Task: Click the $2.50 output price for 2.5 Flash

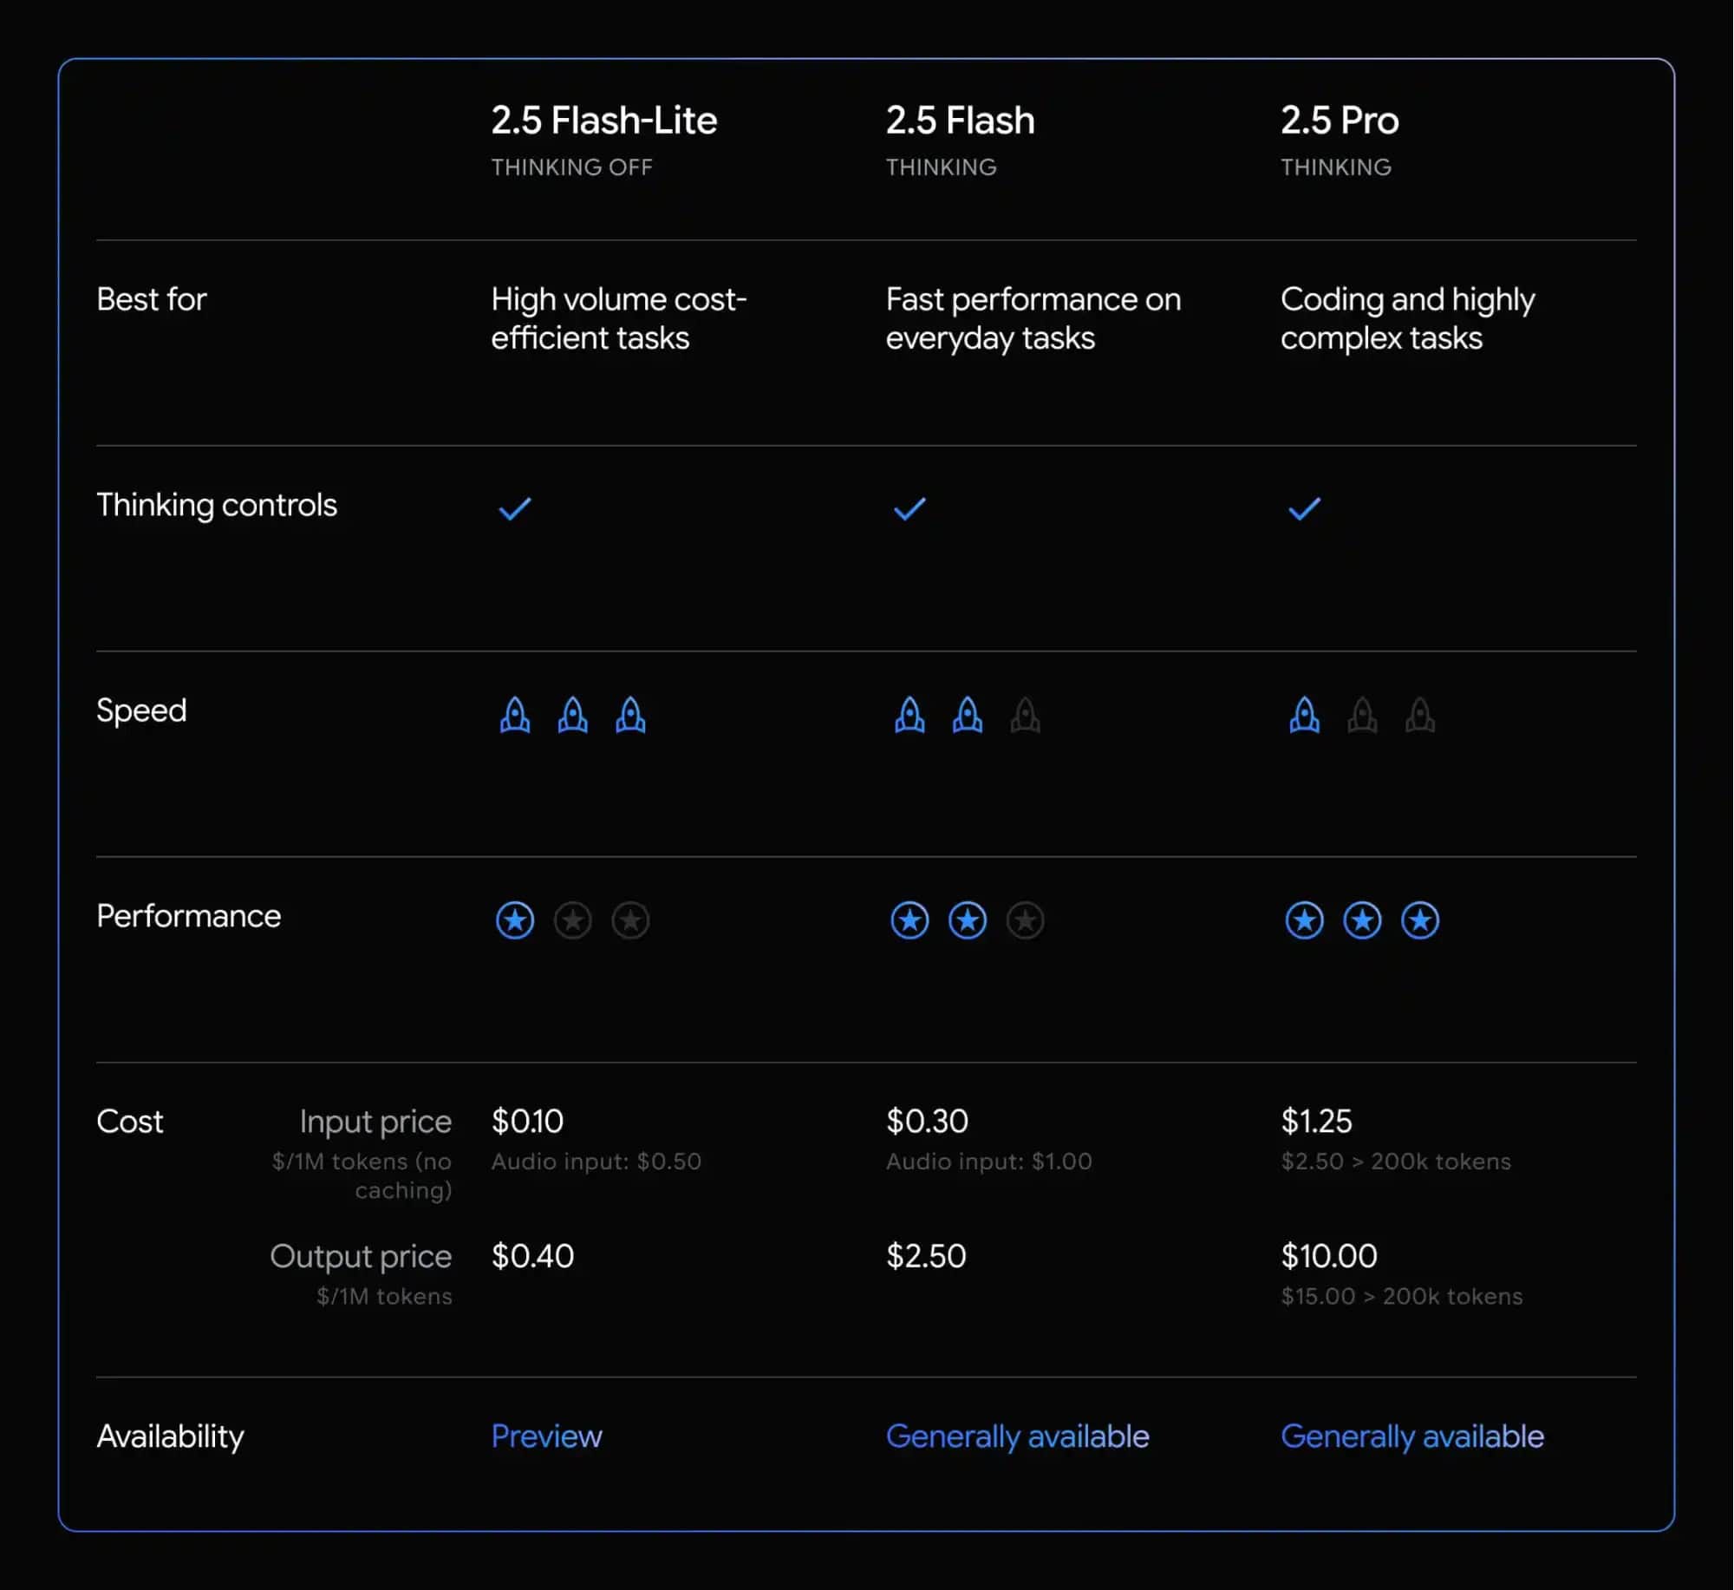Action: (x=928, y=1256)
